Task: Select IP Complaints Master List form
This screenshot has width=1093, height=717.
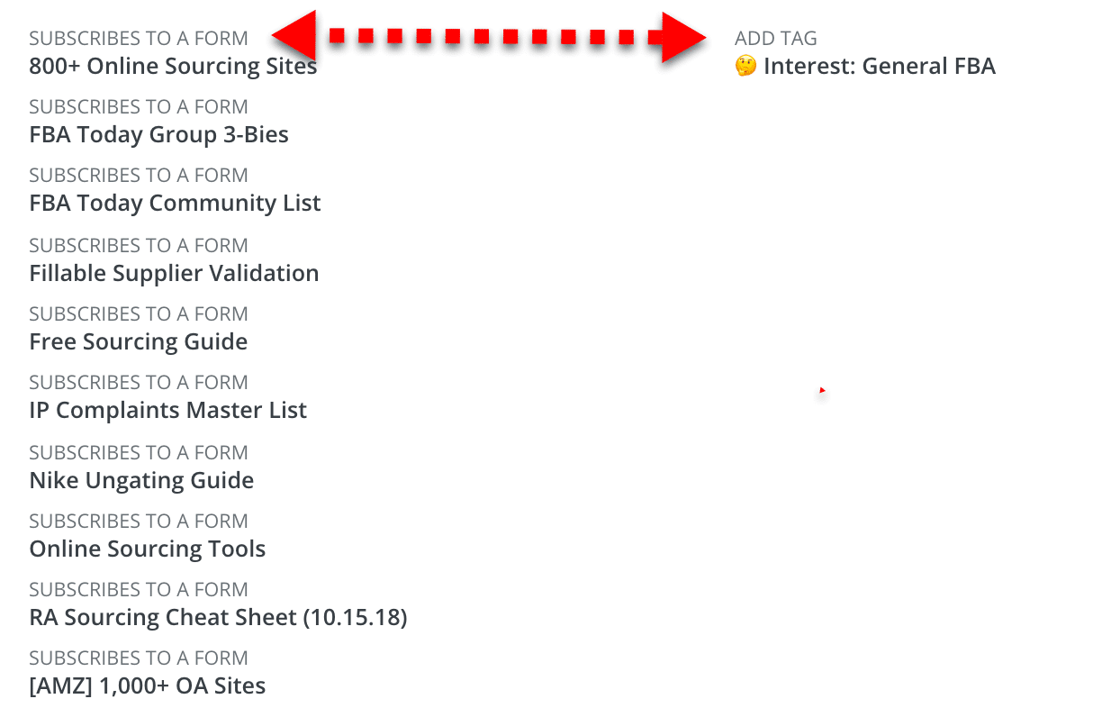Action: tap(167, 411)
